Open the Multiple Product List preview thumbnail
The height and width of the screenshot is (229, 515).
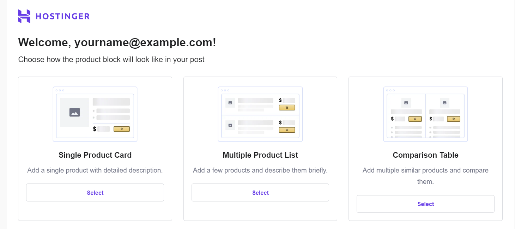tap(260, 114)
